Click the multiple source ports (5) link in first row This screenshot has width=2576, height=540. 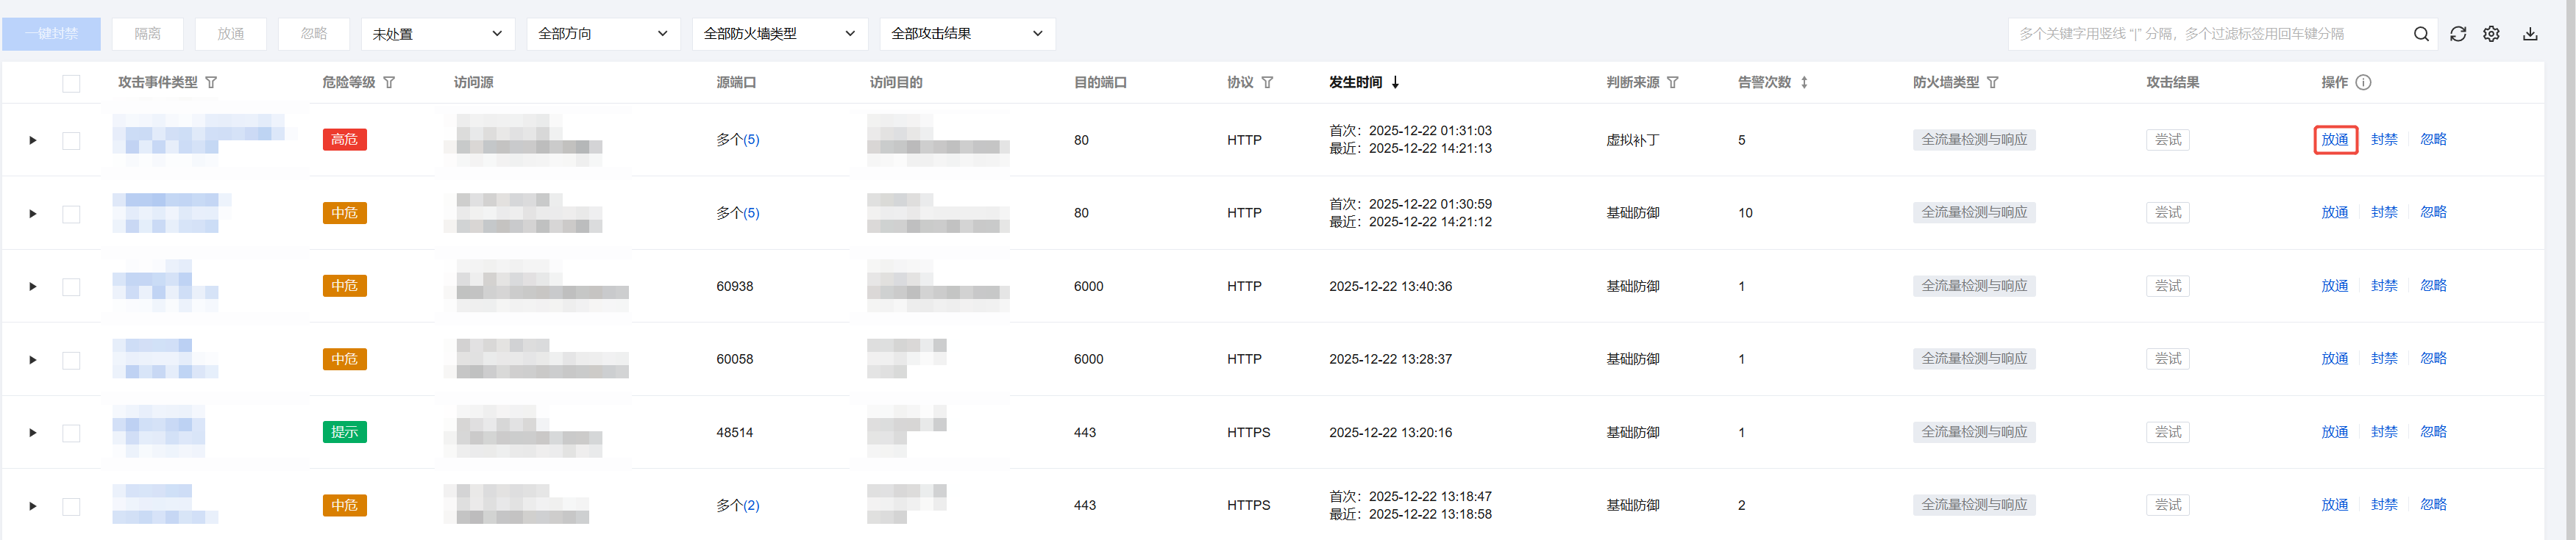(x=750, y=140)
